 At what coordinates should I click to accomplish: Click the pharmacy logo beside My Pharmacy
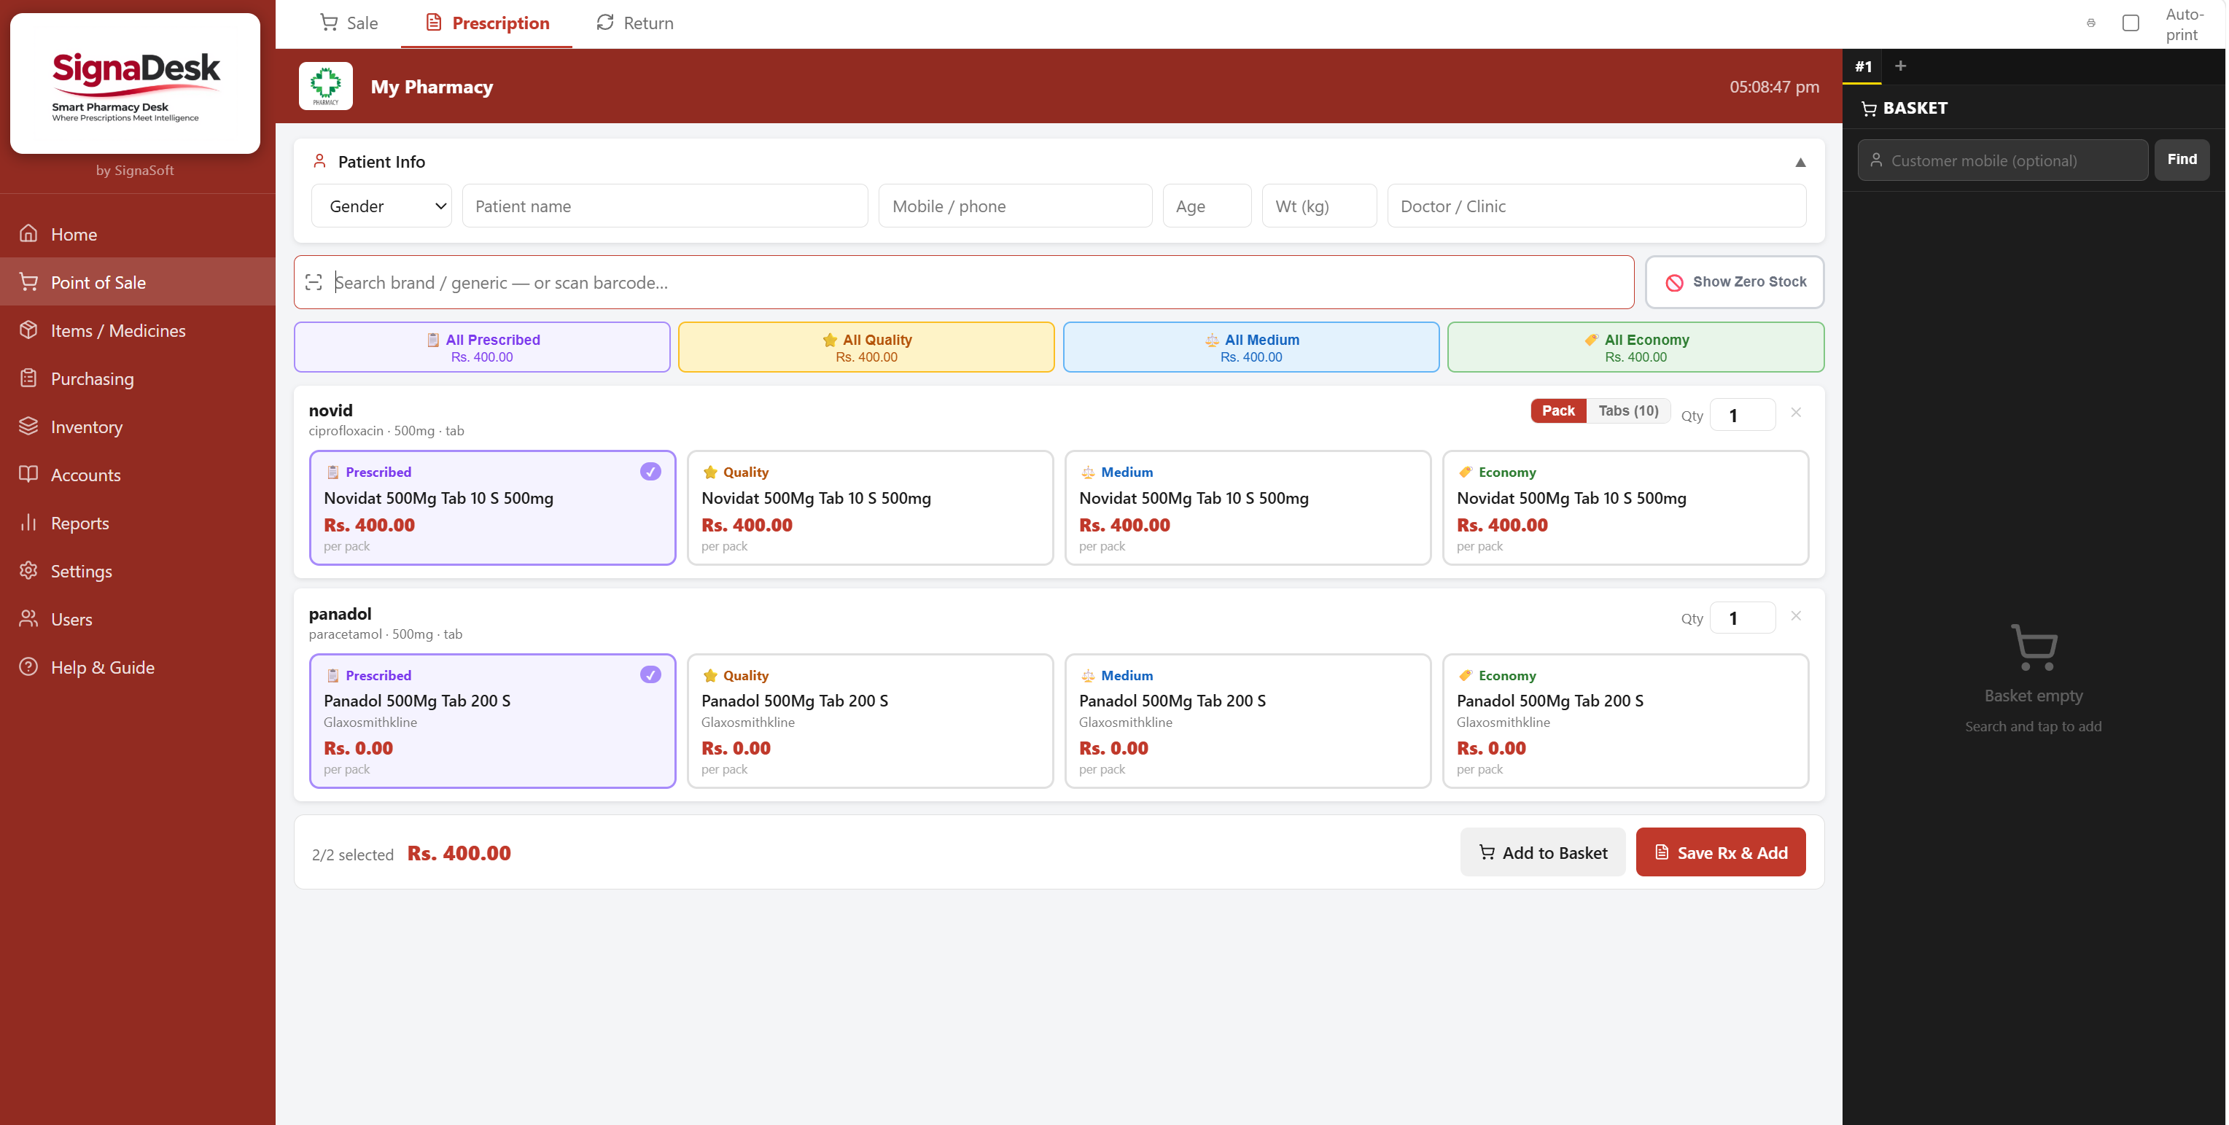coord(325,87)
